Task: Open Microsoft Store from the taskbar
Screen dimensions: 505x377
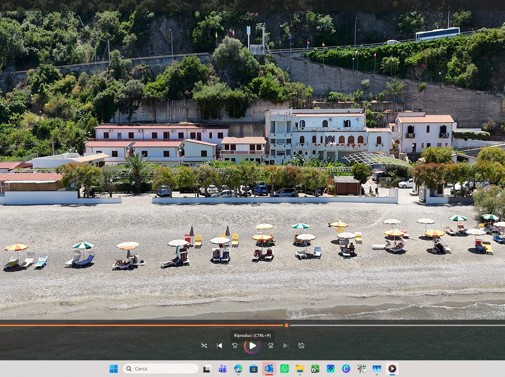Action: point(253,369)
